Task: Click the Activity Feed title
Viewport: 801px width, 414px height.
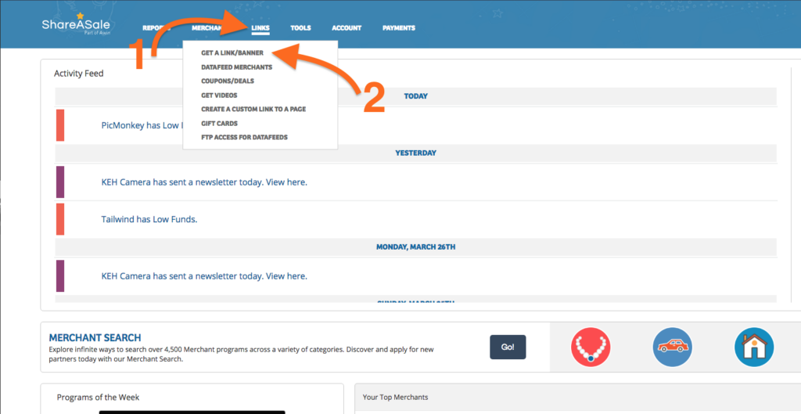Action: pos(79,74)
